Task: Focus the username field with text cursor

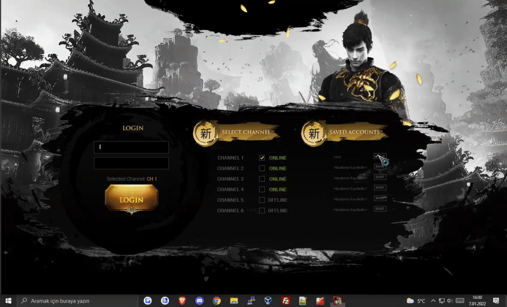Action: click(x=131, y=147)
